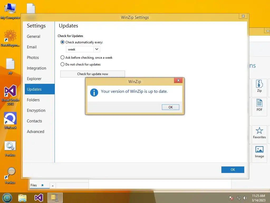Click OK in the WinZip up-to-date dialog
This screenshot has height=203, width=270.
(171, 107)
